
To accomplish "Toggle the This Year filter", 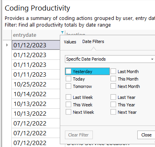I will (x=113, y=104).
